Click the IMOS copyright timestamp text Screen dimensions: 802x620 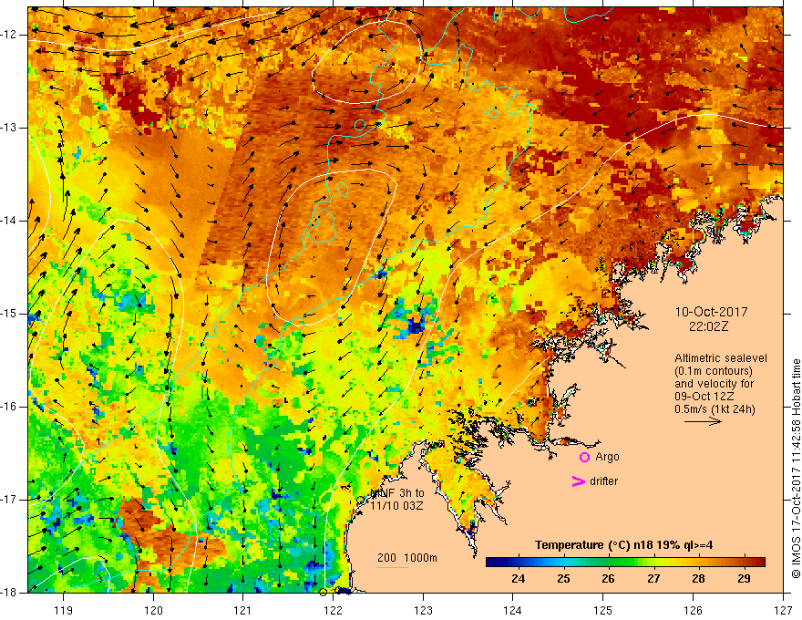796,468
